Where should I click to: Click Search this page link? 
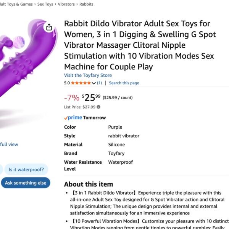click(124, 83)
